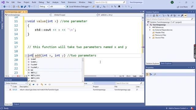This screenshot has height=110, width=196.
Task: Start Local Windows Debugger
Action: (78, 7)
